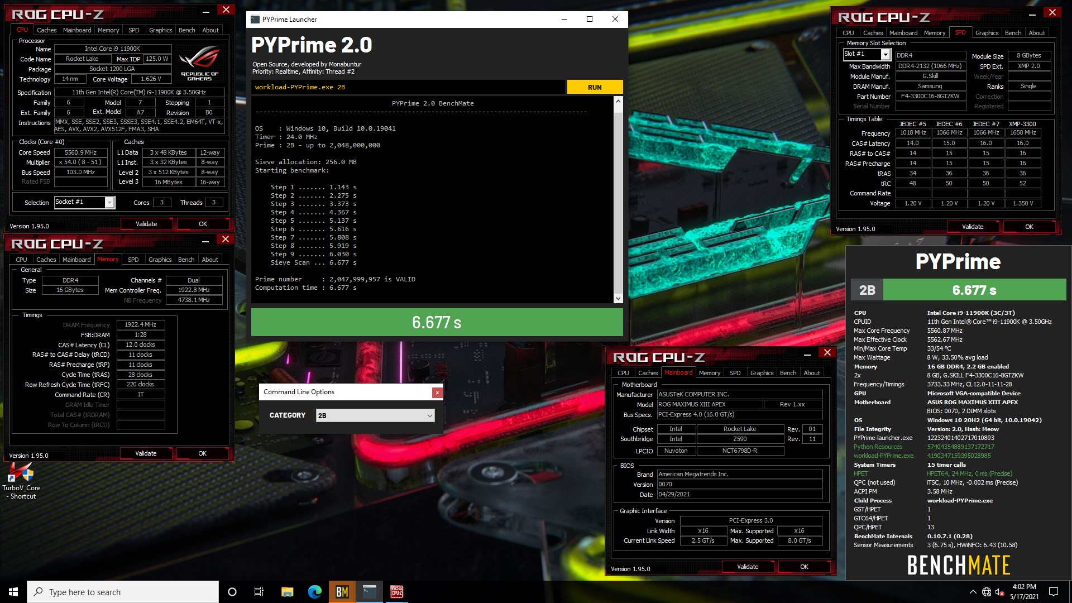This screenshot has width=1072, height=603.
Task: Open PYPrime Launcher console taskbar icon
Action: (x=370, y=592)
